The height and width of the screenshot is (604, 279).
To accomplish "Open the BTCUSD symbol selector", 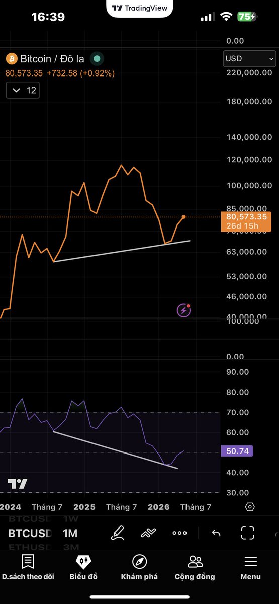I will tap(30, 533).
